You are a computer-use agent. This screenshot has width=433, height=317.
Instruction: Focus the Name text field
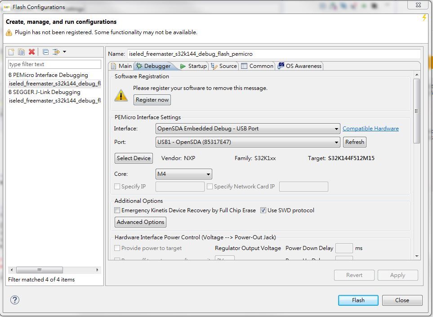click(274, 54)
